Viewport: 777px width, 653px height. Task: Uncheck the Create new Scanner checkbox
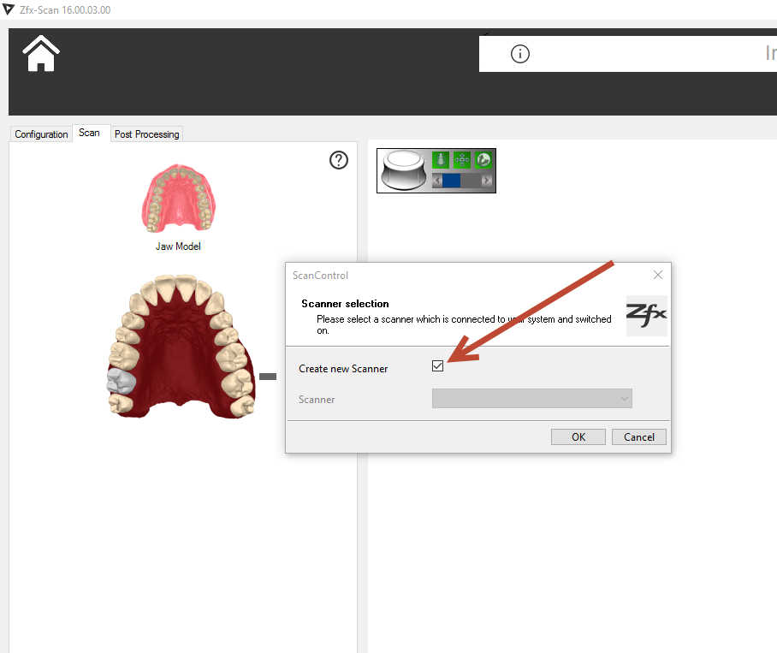pos(438,366)
